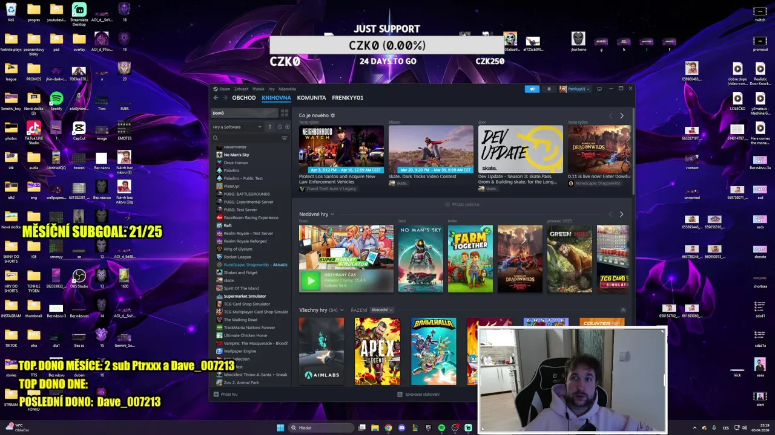This screenshot has width=775, height=435.
Task: Open the No Man's Sky recent game cover
Action: 421,259
